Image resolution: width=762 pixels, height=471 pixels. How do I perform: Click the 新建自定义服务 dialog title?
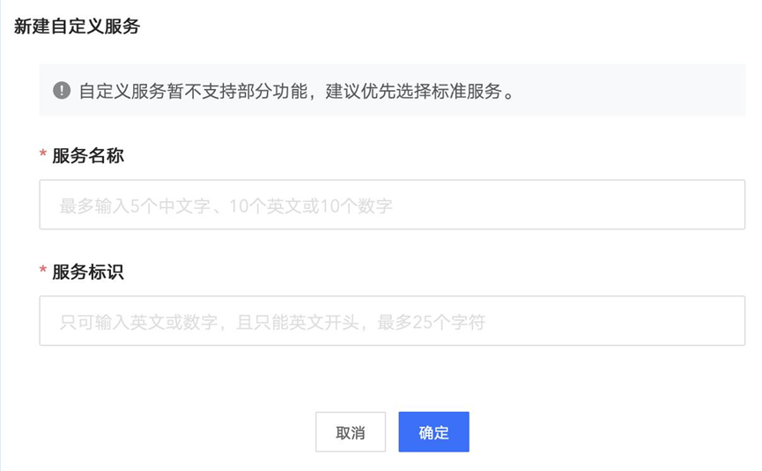click(78, 26)
